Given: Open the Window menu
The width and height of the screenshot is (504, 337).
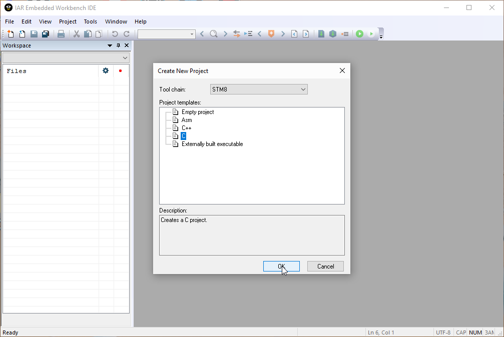Looking at the screenshot, I should point(116,21).
